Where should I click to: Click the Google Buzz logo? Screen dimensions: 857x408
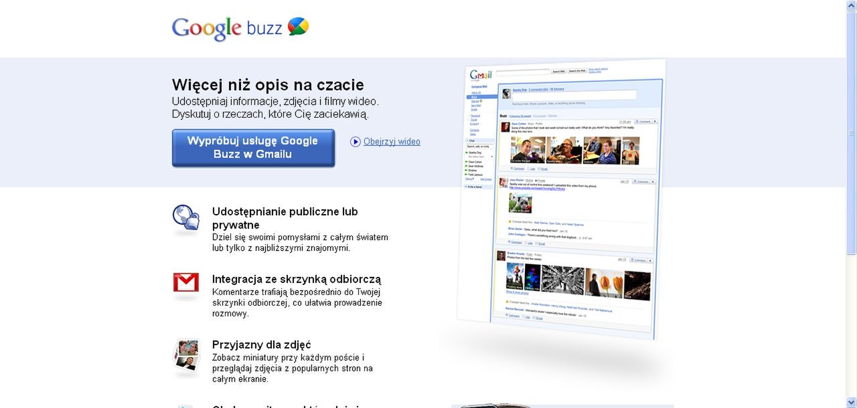[x=240, y=28]
